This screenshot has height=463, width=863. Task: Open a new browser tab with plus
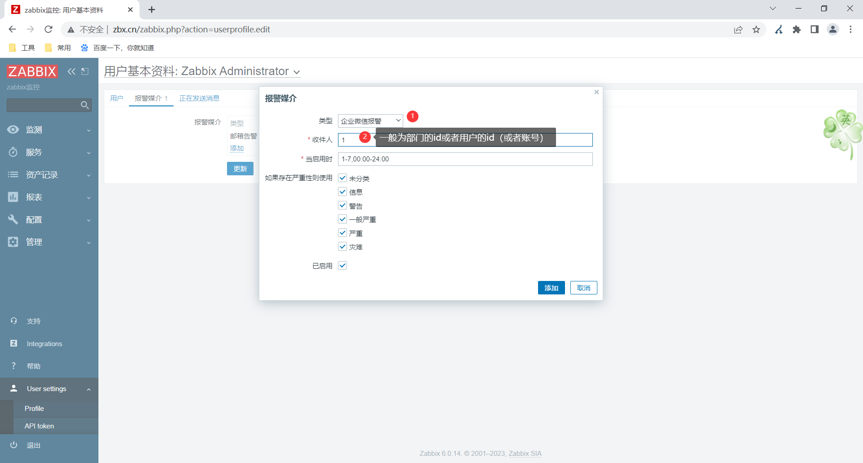[x=152, y=9]
